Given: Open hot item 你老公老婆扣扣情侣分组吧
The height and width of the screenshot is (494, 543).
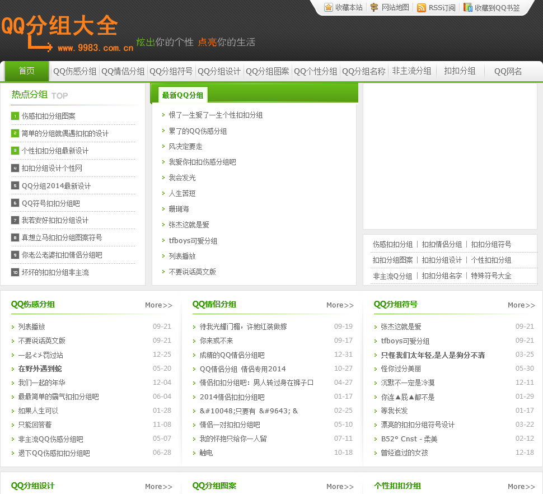Looking at the screenshot, I should (x=62, y=255).
